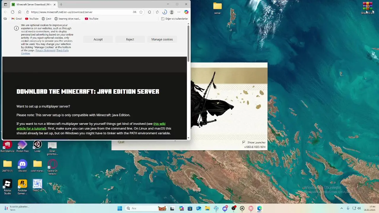Open File Explorer from the taskbar
379x213 pixels.
pos(207,209)
